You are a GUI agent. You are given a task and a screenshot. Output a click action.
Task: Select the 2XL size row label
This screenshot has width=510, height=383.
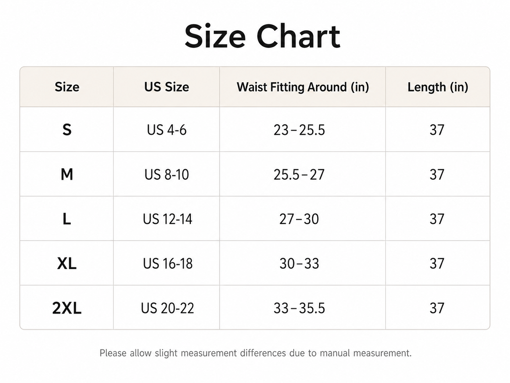coord(67,308)
